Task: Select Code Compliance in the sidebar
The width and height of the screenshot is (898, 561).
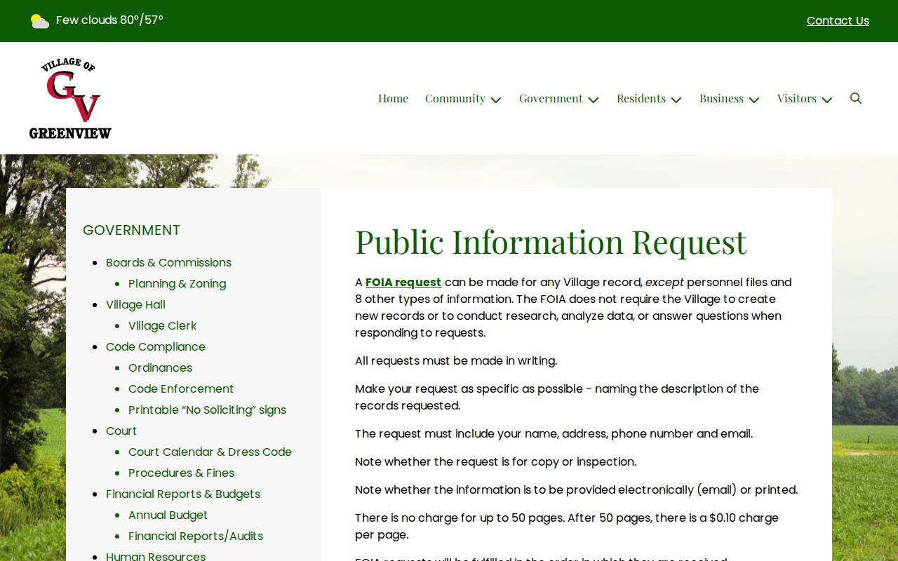Action: tap(156, 346)
